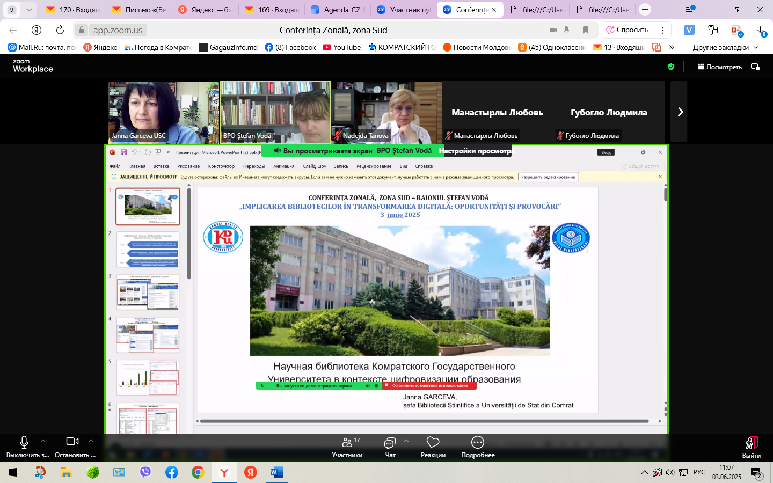Open browser tab list dropdown

29,10
